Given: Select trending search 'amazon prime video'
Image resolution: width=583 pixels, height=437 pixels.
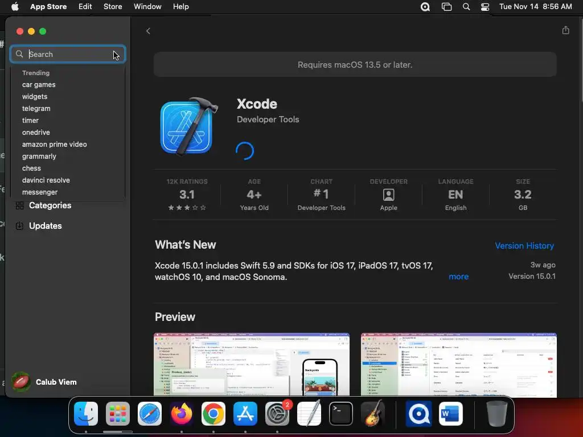Looking at the screenshot, I should tap(54, 144).
